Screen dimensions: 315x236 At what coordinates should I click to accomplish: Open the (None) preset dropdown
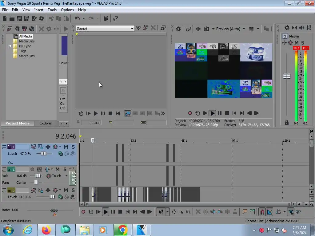tap(132, 29)
